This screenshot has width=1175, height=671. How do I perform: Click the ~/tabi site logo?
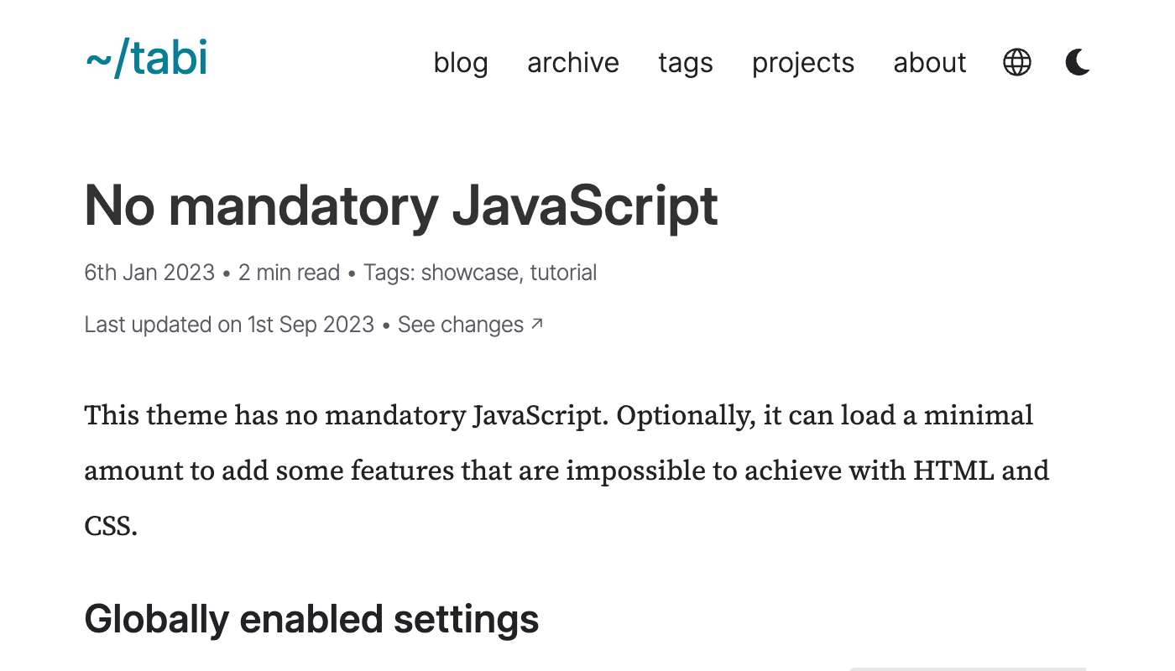click(x=146, y=59)
